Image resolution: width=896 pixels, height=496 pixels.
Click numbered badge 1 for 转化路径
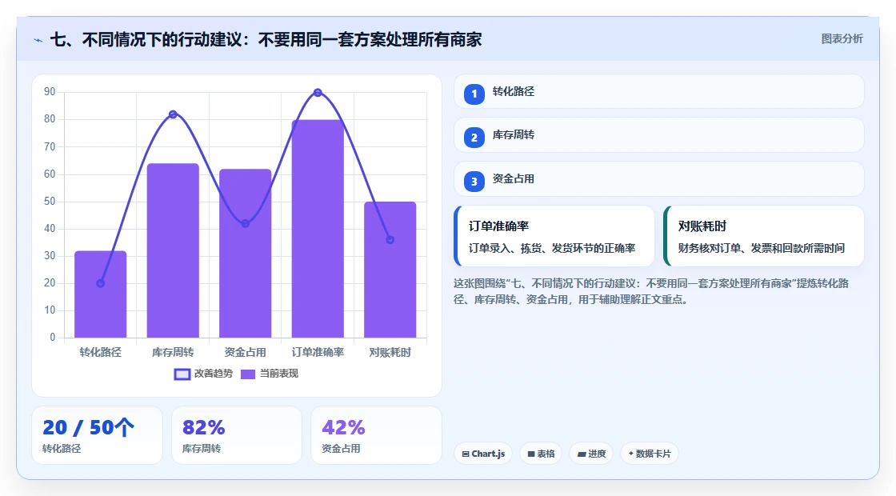(474, 94)
